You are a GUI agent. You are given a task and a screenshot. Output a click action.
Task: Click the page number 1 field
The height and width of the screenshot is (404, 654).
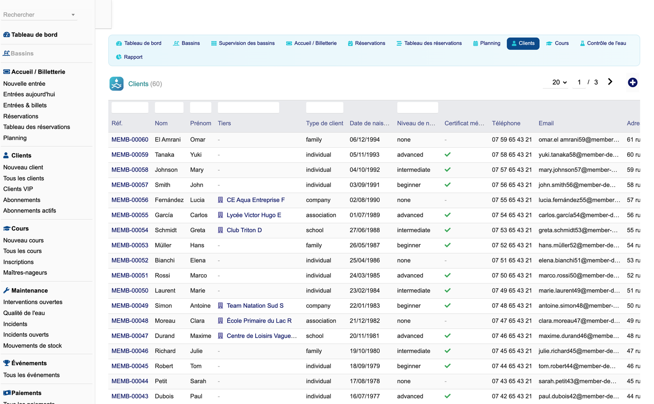pos(579,82)
